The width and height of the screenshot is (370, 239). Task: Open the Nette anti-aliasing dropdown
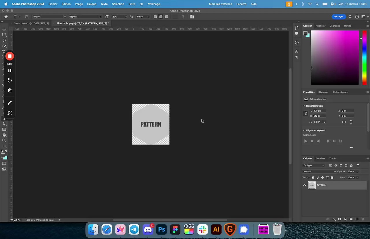pyautogui.click(x=143, y=17)
